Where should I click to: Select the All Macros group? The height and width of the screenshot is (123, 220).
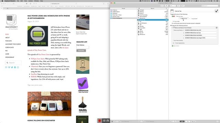pyautogui.click(x=123, y=10)
